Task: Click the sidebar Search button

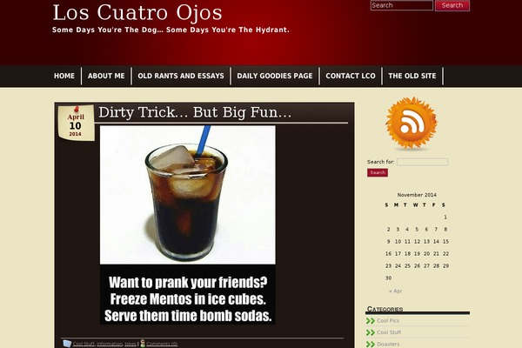Action: coord(378,172)
